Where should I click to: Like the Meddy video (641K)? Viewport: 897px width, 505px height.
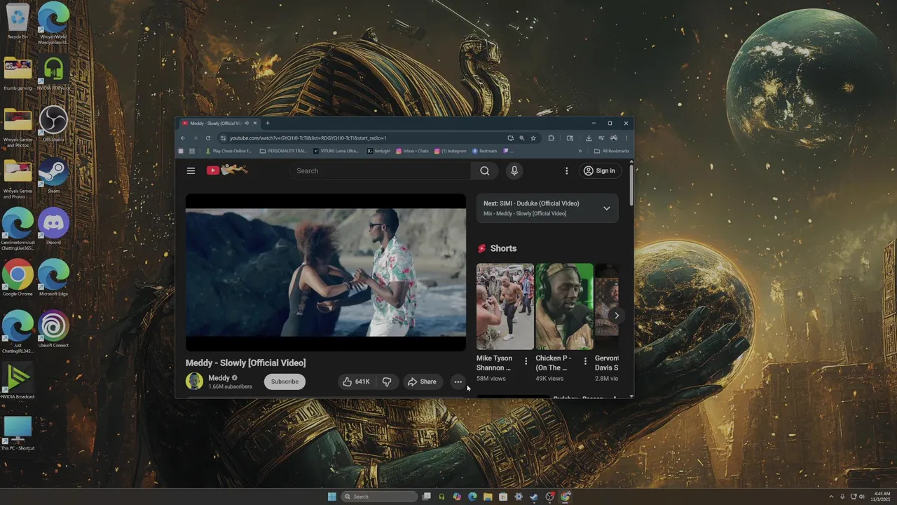356,382
